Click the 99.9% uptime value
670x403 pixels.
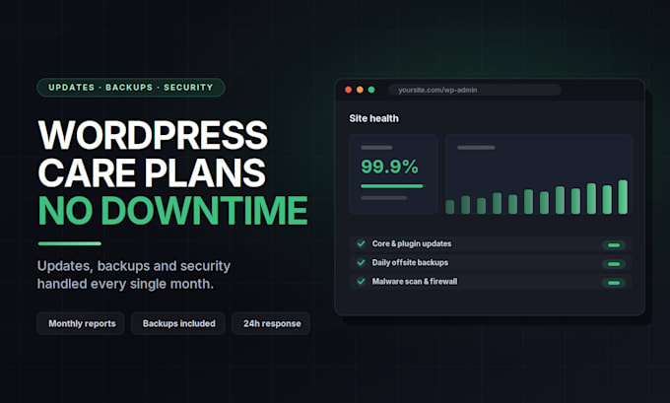click(x=389, y=167)
